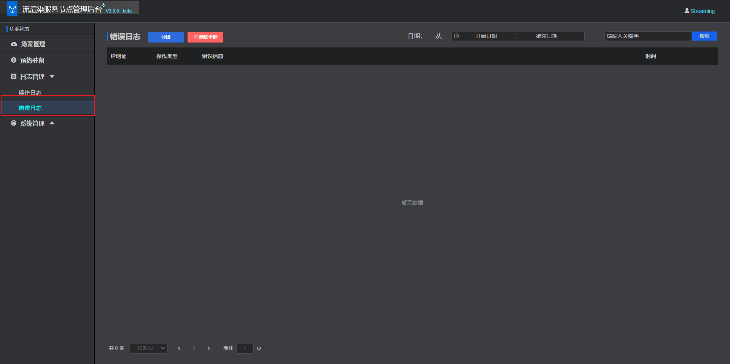The image size is (730, 364).
Task: Select the 错误日志 submenu item
Action: pyautogui.click(x=30, y=108)
